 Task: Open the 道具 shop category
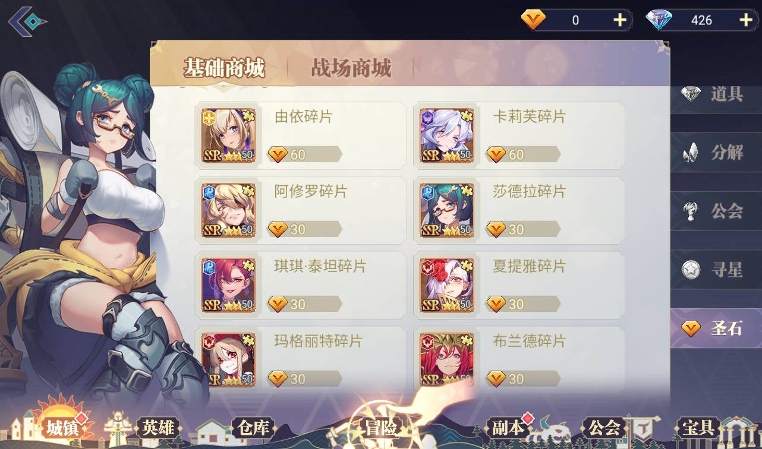[716, 93]
